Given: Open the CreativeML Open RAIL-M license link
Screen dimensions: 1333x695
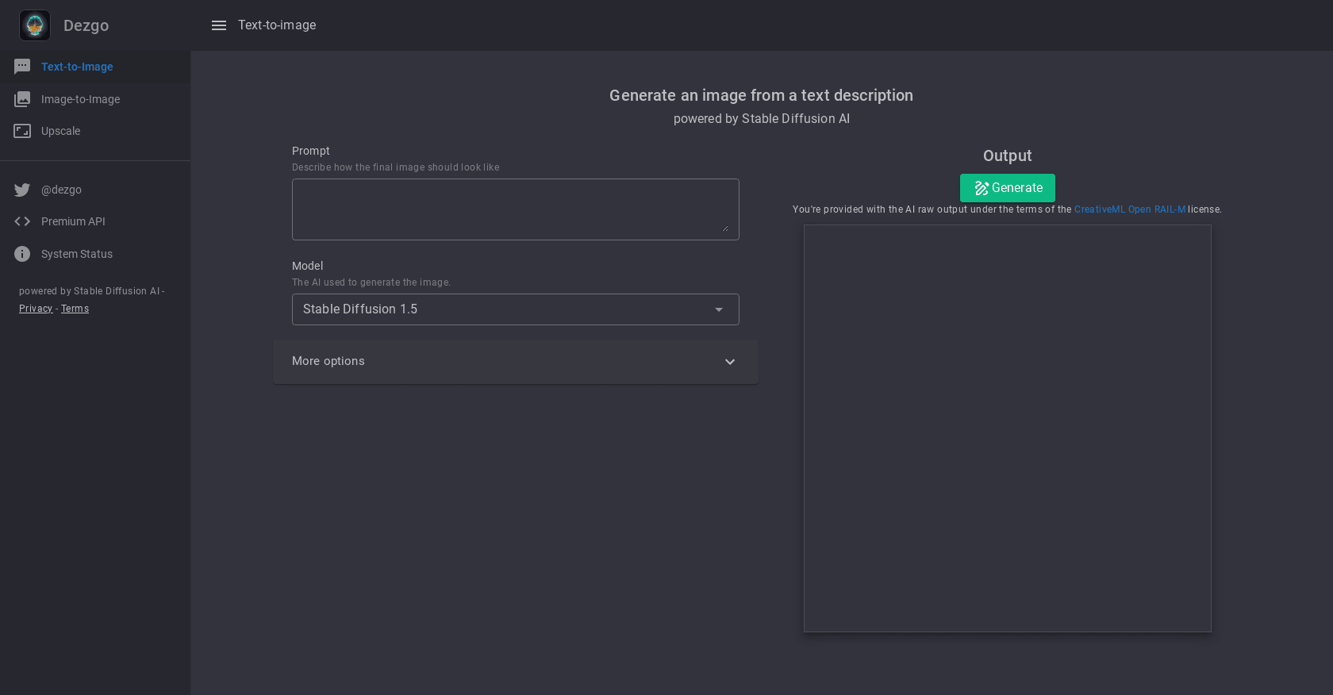Looking at the screenshot, I should pyautogui.click(x=1130, y=209).
